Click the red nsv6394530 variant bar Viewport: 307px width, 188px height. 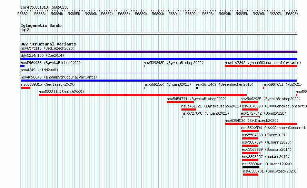tap(261, 124)
